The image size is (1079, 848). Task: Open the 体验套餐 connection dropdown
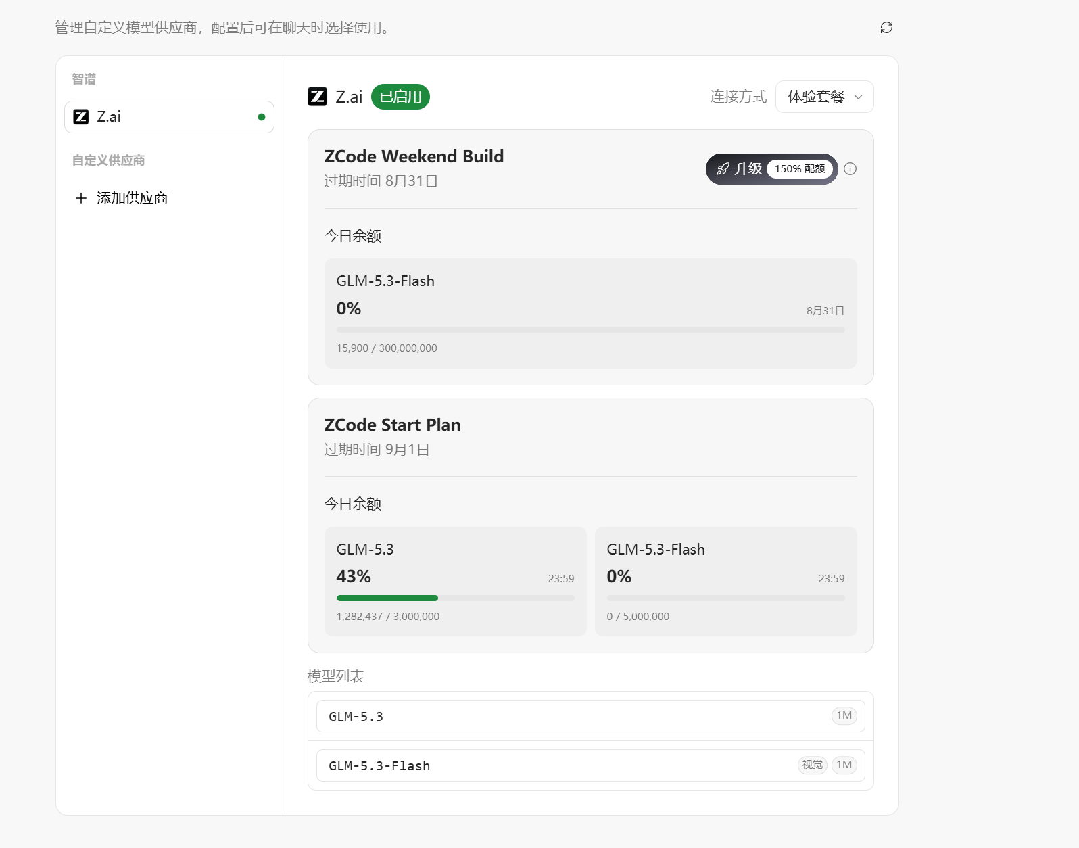tap(825, 97)
